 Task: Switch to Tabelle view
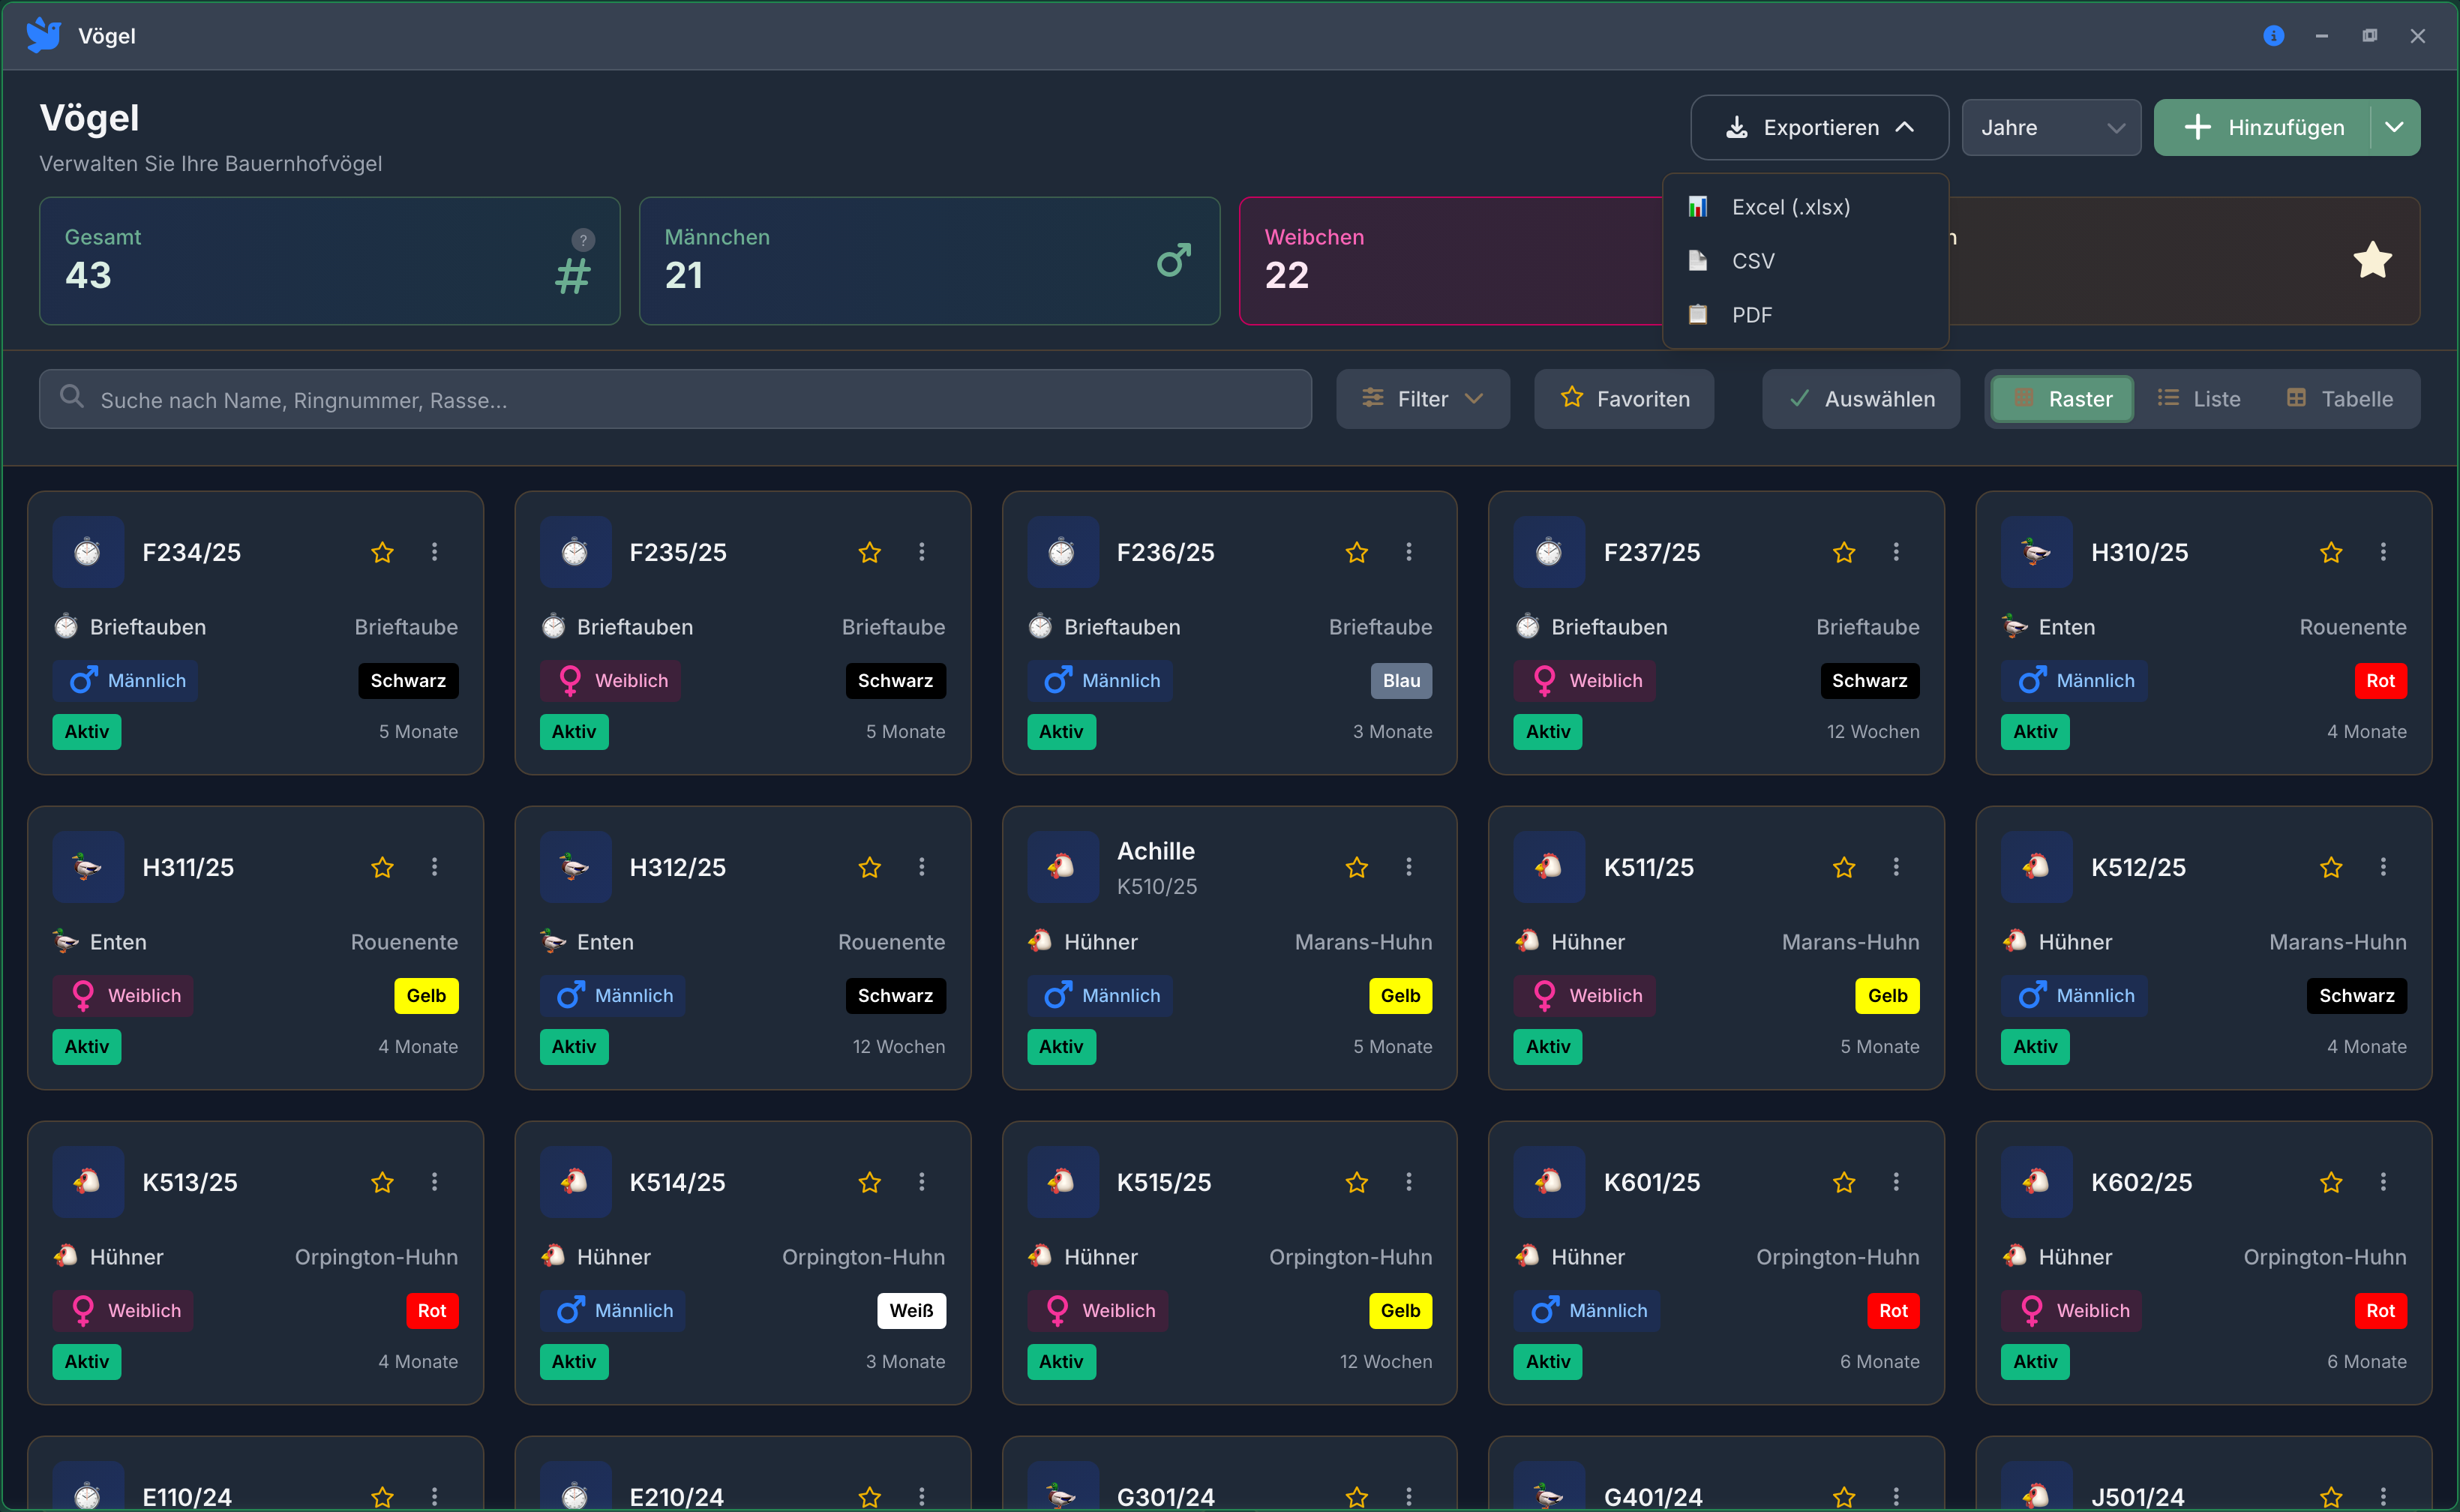2340,399
